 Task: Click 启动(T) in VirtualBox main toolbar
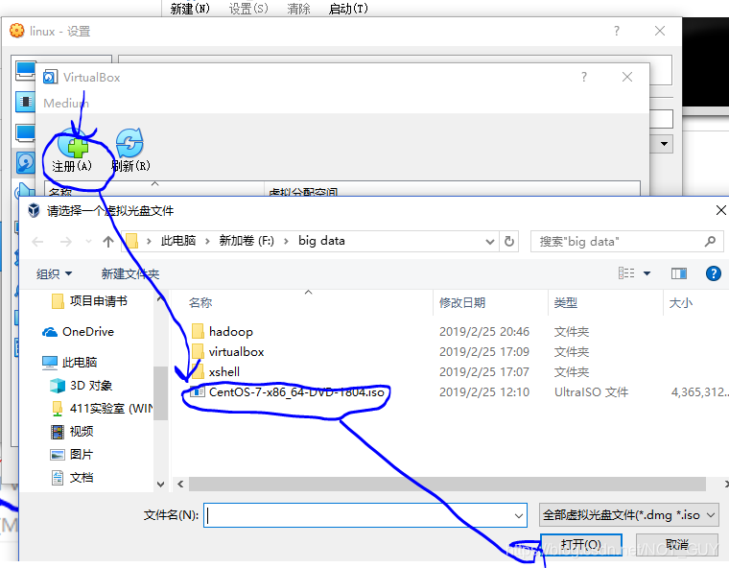348,9
